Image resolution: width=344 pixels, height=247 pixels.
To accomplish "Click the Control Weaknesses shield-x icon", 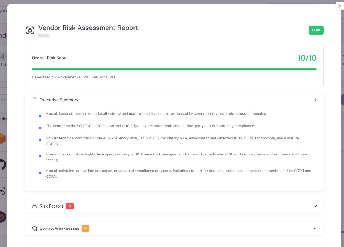I will tap(34, 228).
